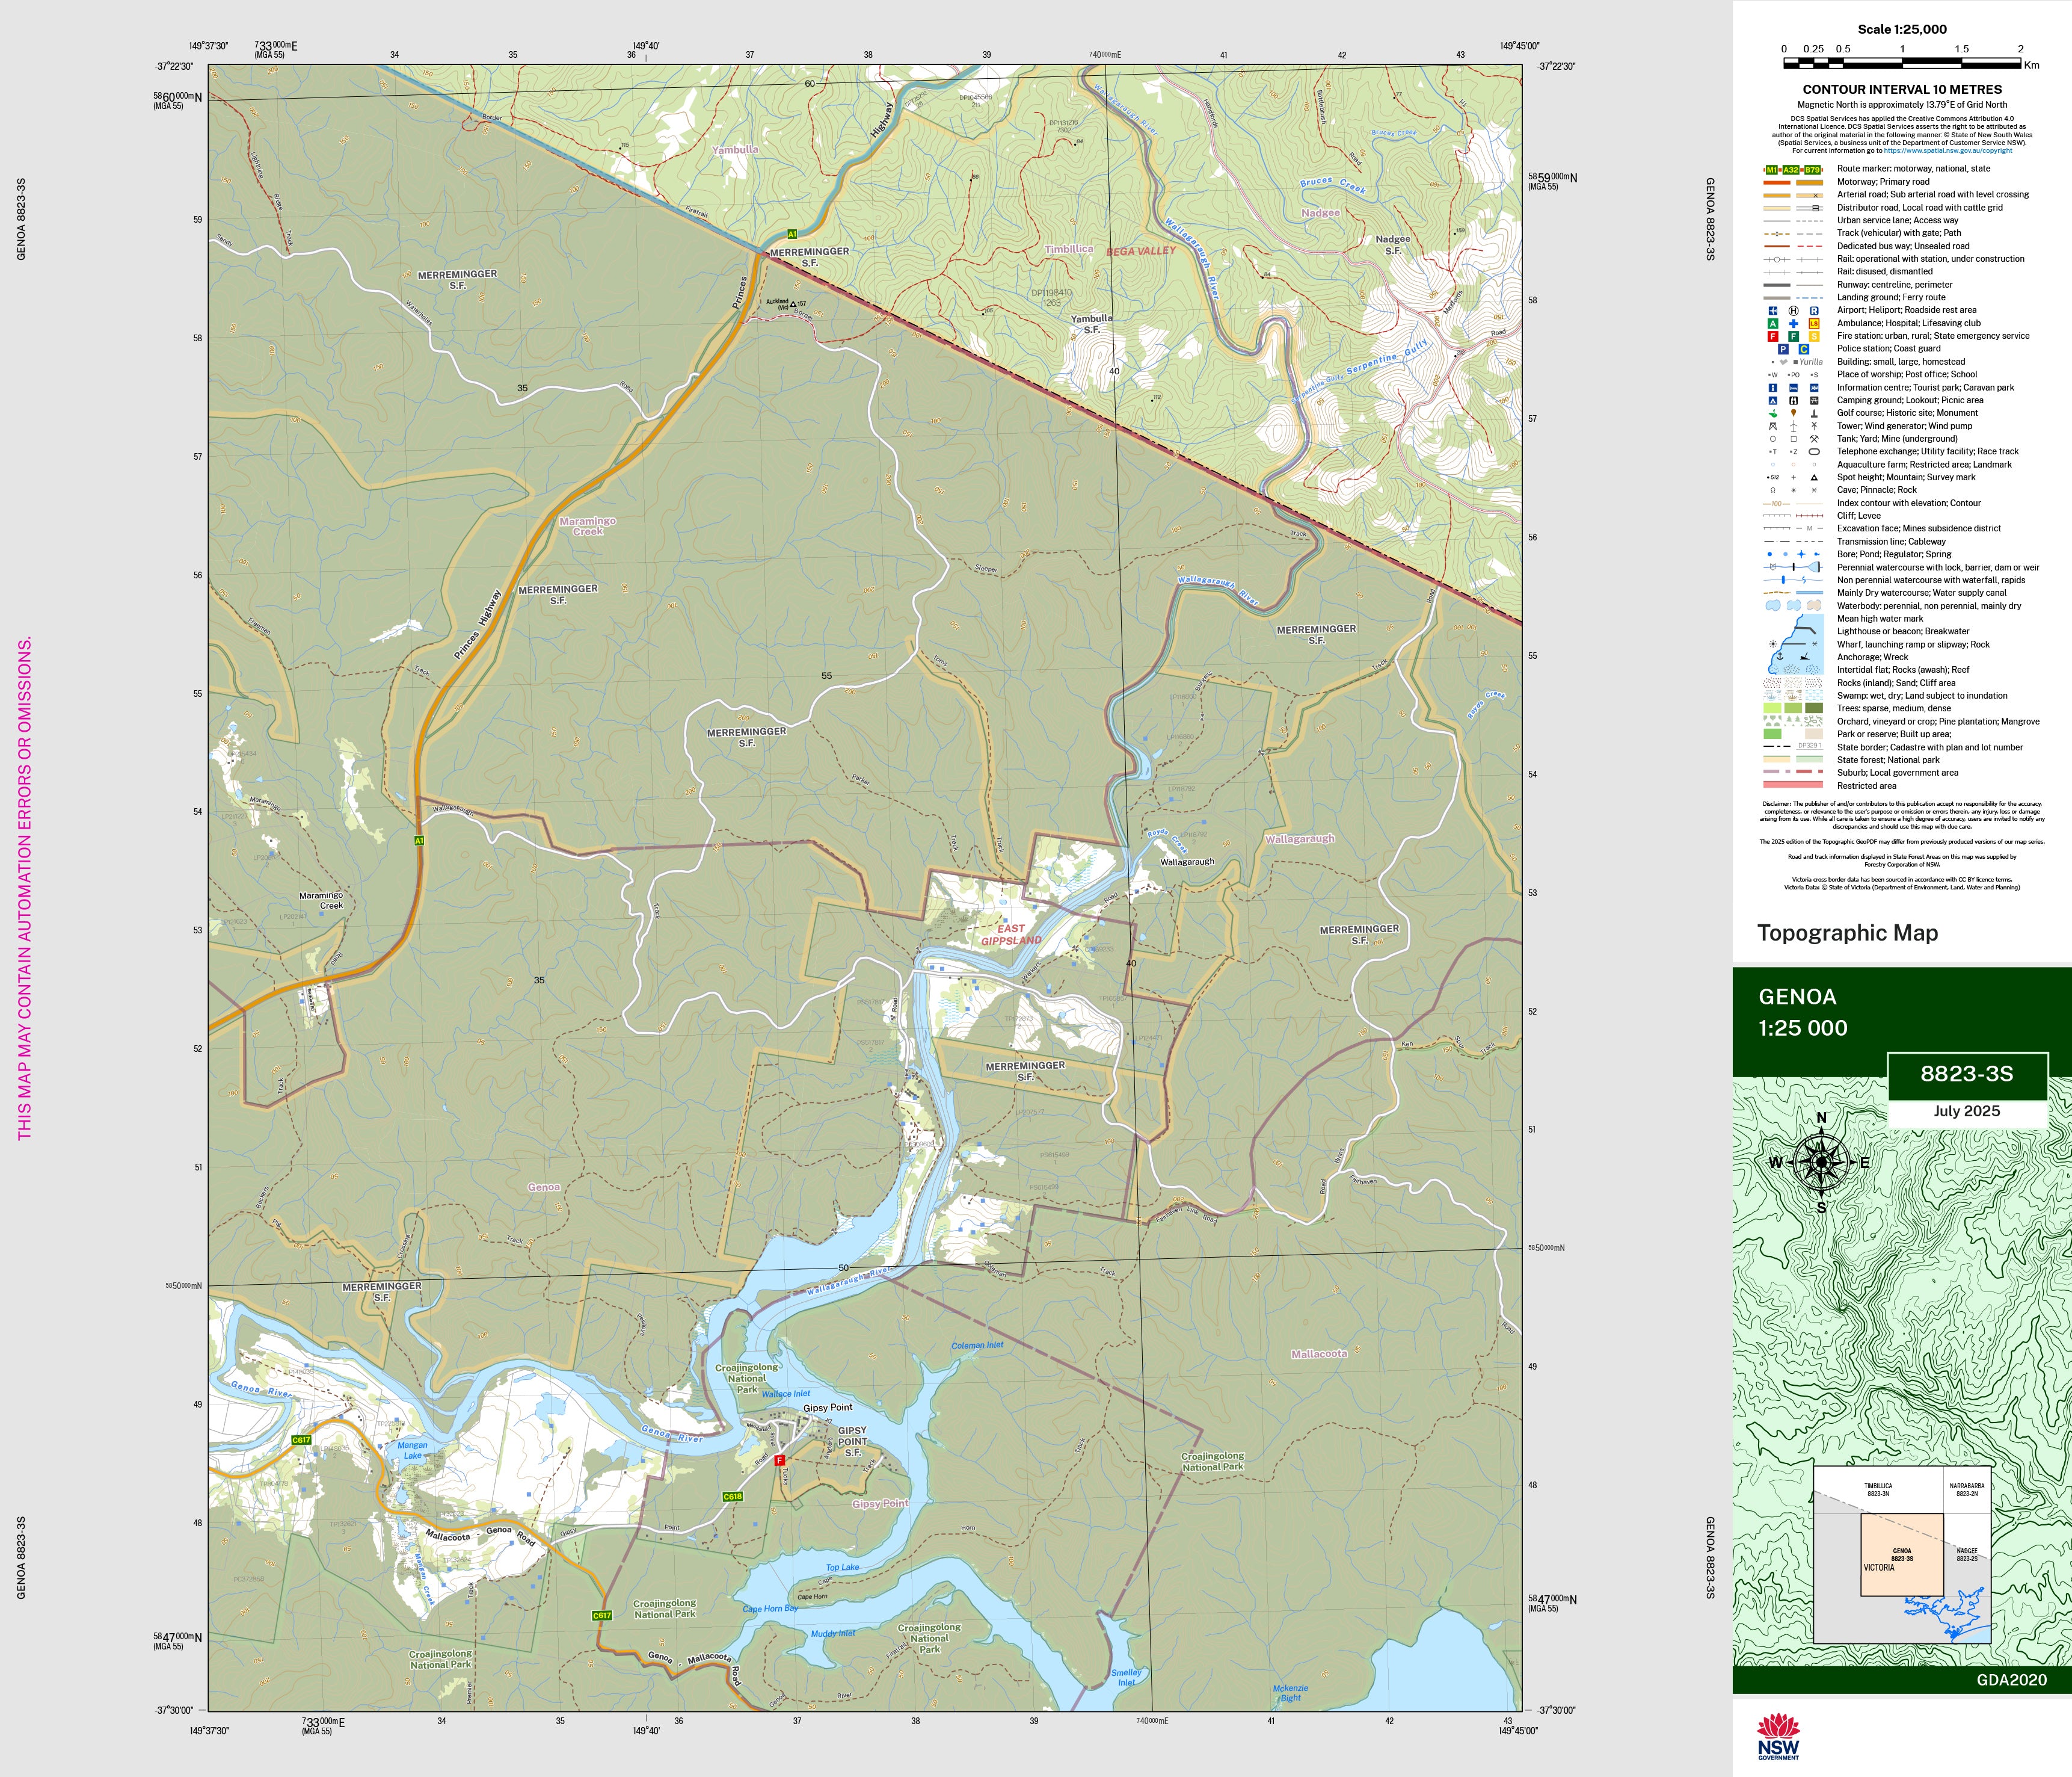This screenshot has height=1777, width=2072.
Task: Click the M1 motorway route marker in legend
Action: 1772,170
